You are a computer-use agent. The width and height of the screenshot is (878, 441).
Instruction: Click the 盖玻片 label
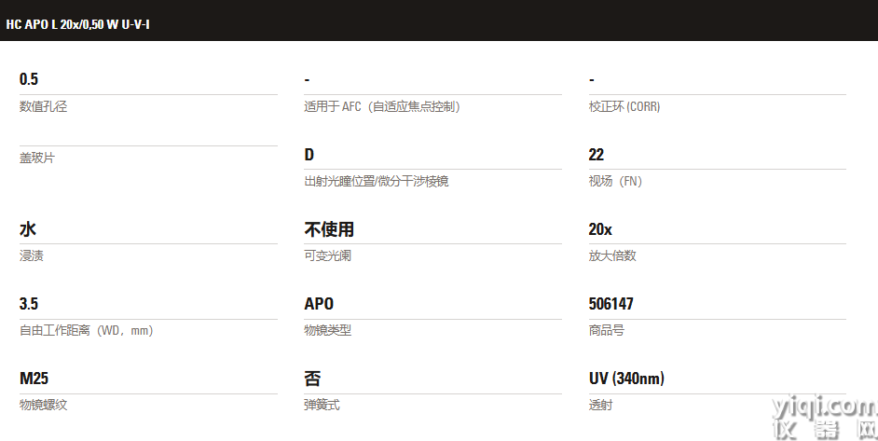tap(37, 158)
